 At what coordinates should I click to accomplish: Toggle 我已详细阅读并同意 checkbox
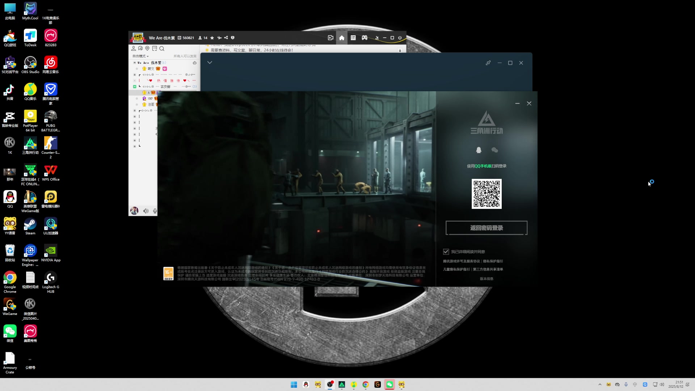(446, 252)
